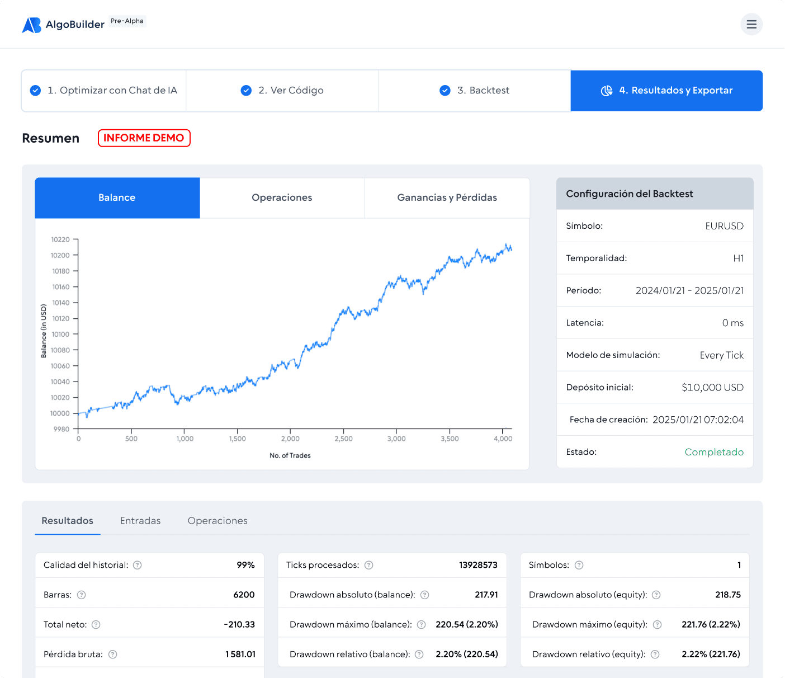
Task: Open help tooltip next to Barras
Action: tap(81, 595)
